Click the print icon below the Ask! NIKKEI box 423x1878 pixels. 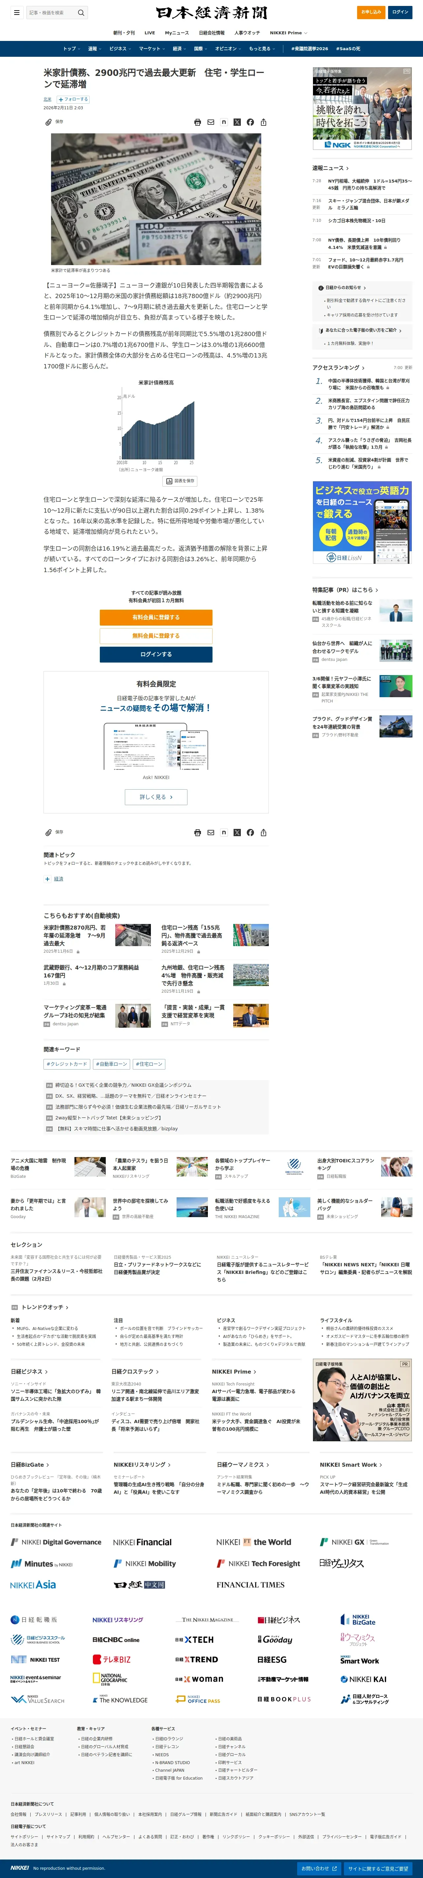[x=197, y=832]
